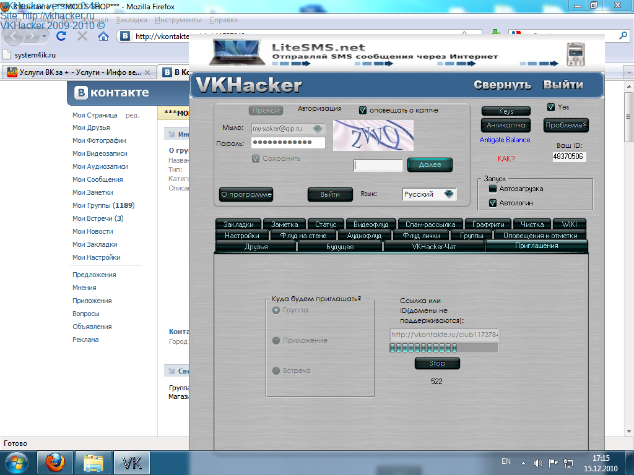
Task: Open Справка menu in Firefox
Action: 223,20
